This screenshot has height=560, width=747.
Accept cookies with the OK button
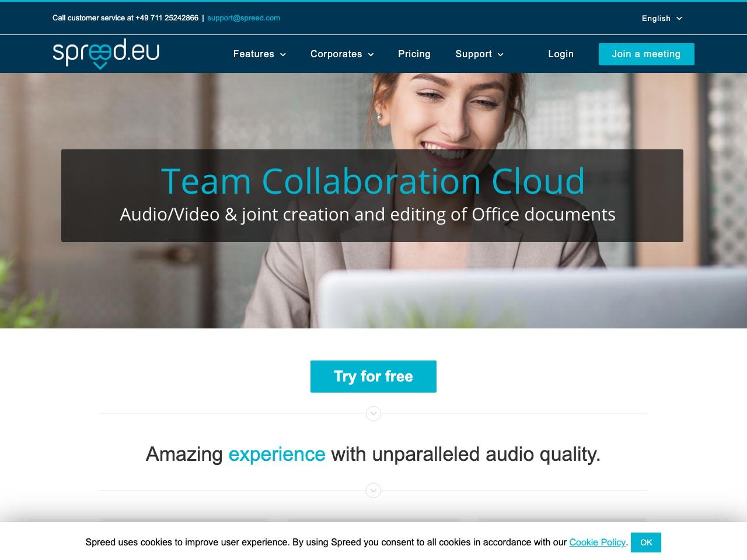pyautogui.click(x=646, y=542)
